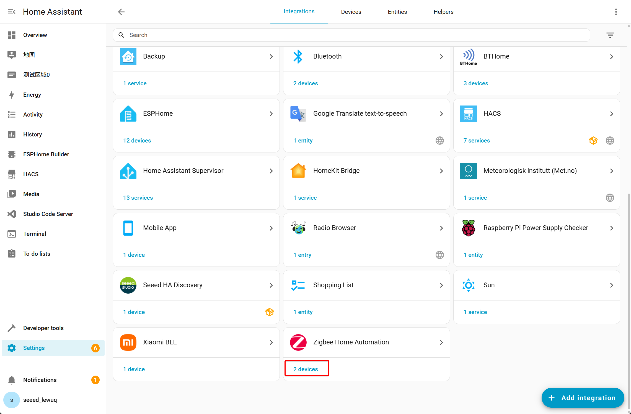Collapse the sidebar with the menu icon
Screen dimensions: 631x414
[x=11, y=12]
